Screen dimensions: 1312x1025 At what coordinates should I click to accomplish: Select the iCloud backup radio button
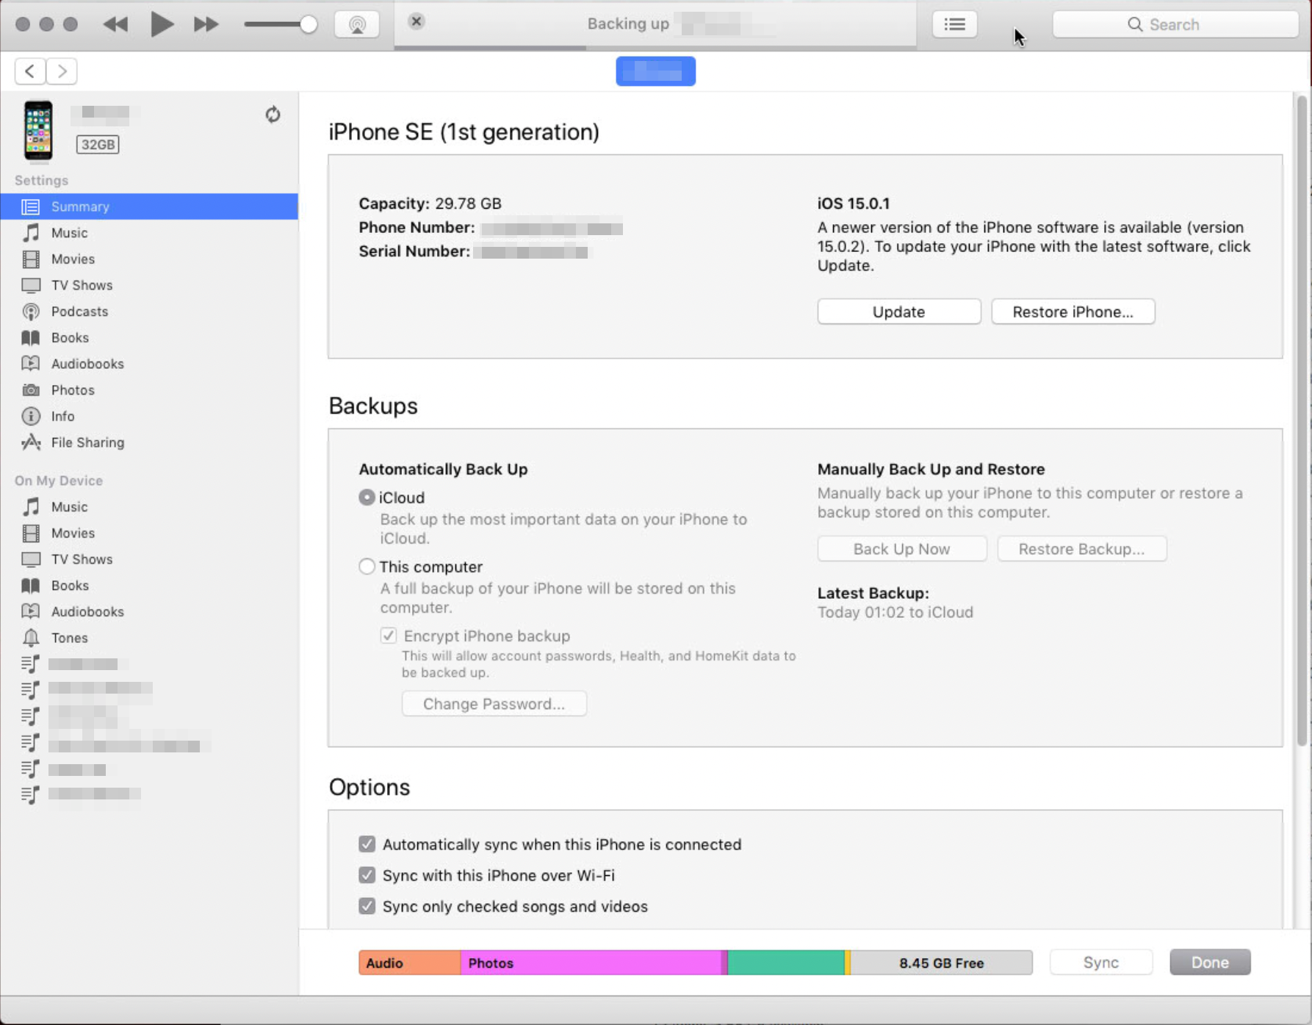pos(367,497)
